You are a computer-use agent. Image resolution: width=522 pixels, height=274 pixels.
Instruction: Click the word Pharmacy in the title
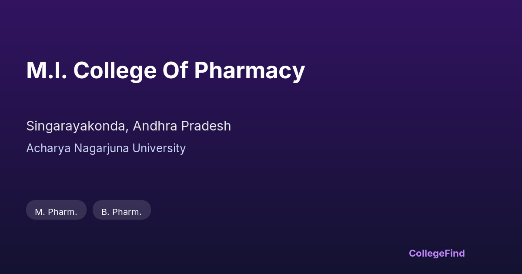[249, 70]
